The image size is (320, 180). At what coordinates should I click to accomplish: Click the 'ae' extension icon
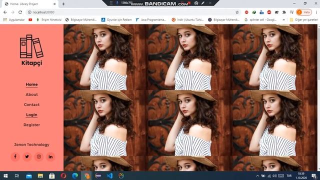click(x=276, y=12)
